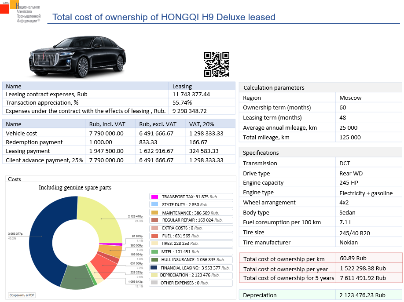Click the Vehicle cost row label
The width and height of the screenshot is (404, 302).
(22, 133)
